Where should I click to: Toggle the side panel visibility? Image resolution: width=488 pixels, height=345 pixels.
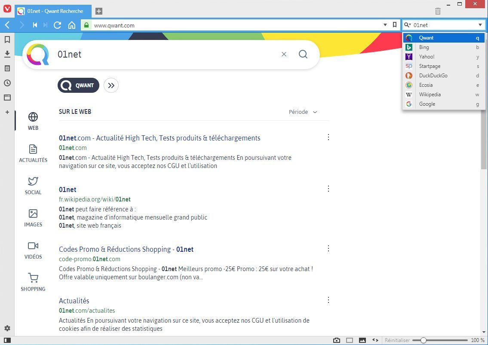click(7, 340)
